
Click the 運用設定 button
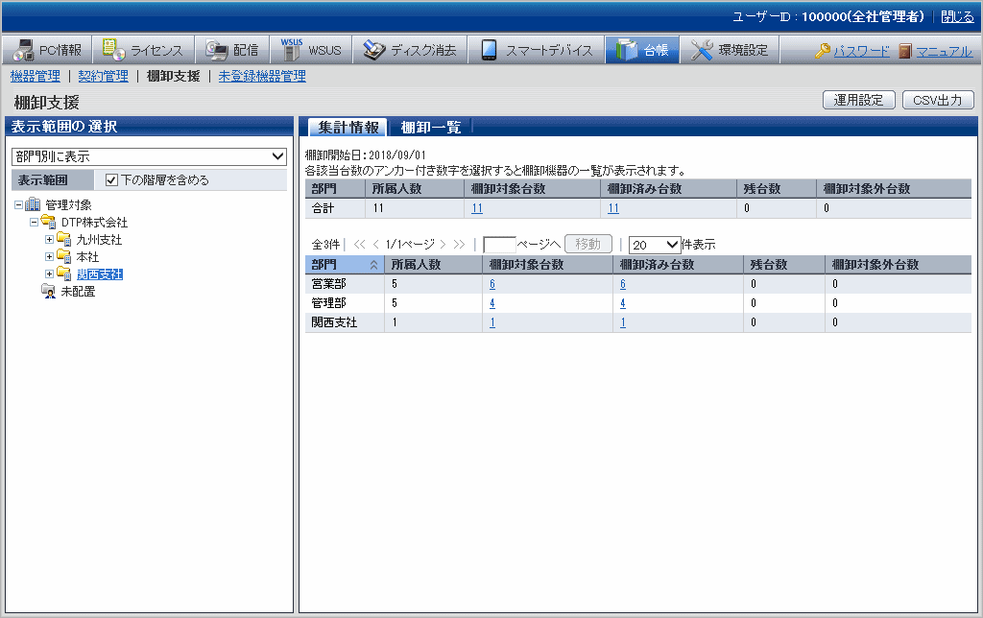click(858, 100)
